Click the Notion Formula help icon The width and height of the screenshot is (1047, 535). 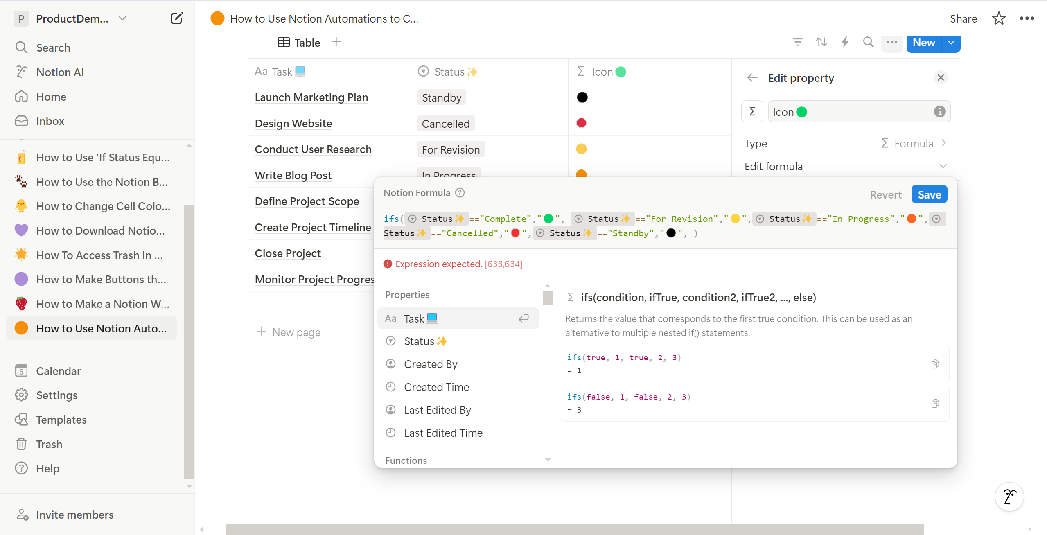pyautogui.click(x=460, y=193)
